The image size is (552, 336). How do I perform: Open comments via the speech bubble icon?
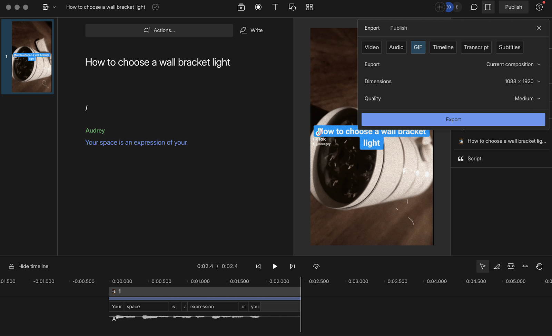[x=473, y=7]
